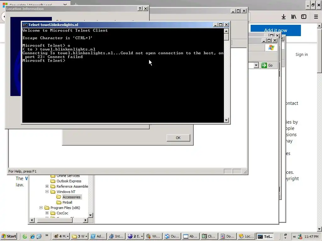
Task: Switch to the 'Wi...' taskbar window
Action: pyautogui.click(x=153, y=236)
